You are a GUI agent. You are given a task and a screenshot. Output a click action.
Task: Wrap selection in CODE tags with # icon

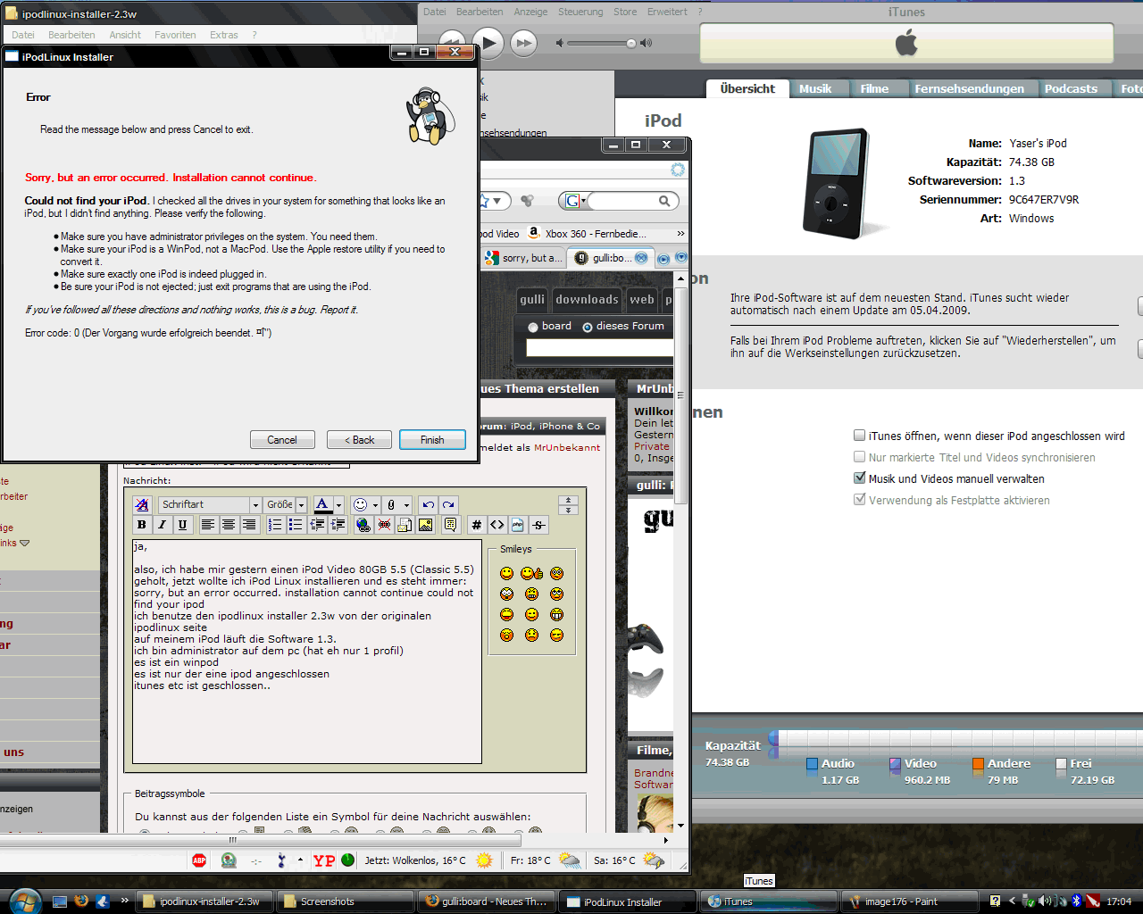click(x=477, y=525)
